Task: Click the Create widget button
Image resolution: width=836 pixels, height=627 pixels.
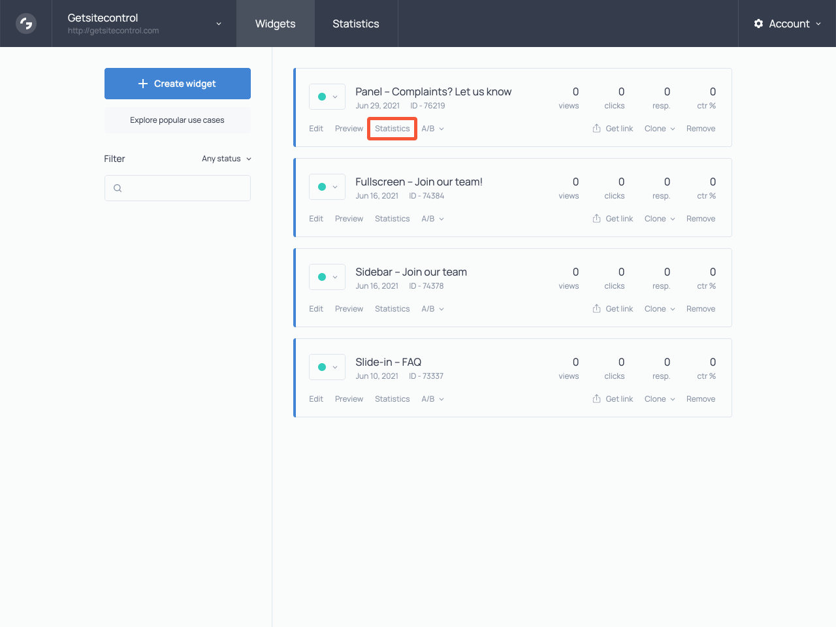Action: coord(177,84)
